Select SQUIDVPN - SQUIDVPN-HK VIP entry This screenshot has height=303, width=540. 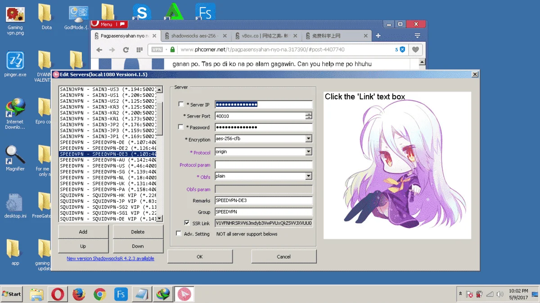point(108,195)
